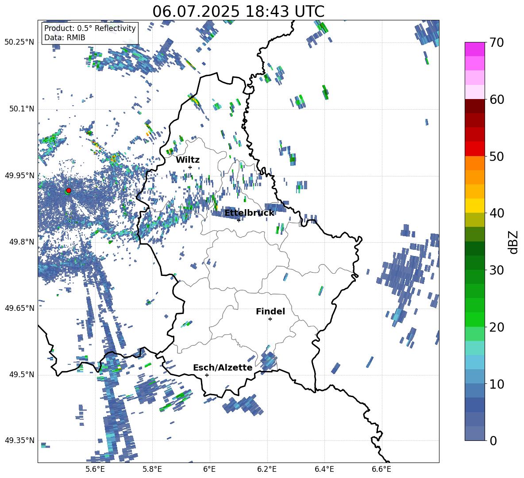Click the 49.65°N latitude label
Viewport: 524px width, 478px height.
(x=19, y=308)
